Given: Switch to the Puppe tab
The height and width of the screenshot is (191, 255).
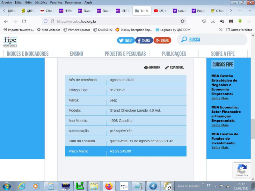Looking at the screenshot, I should tap(198, 11).
